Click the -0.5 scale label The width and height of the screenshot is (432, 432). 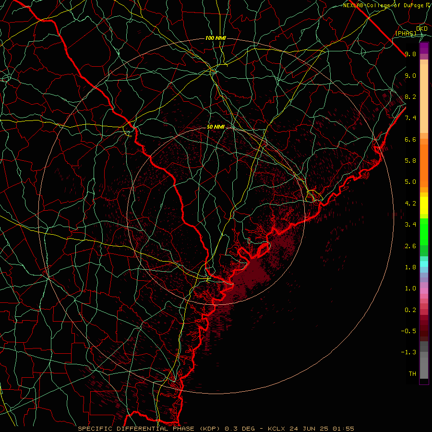408,331
